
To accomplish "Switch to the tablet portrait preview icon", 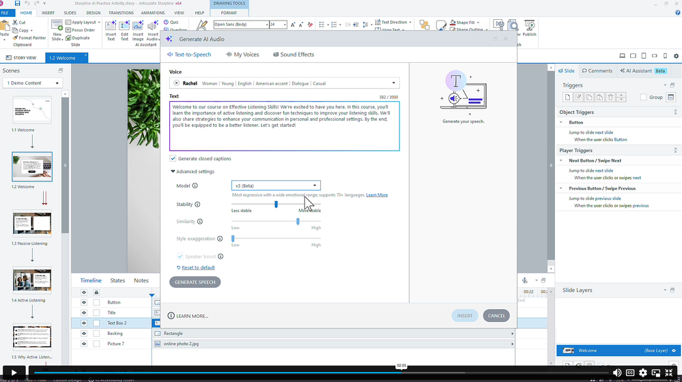I will pyautogui.click(x=644, y=56).
